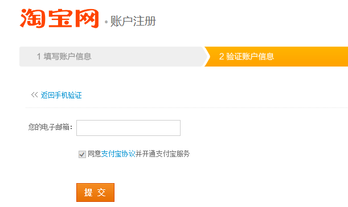Select the 验证账户信息 step tab
348x207 pixels.
click(x=276, y=56)
